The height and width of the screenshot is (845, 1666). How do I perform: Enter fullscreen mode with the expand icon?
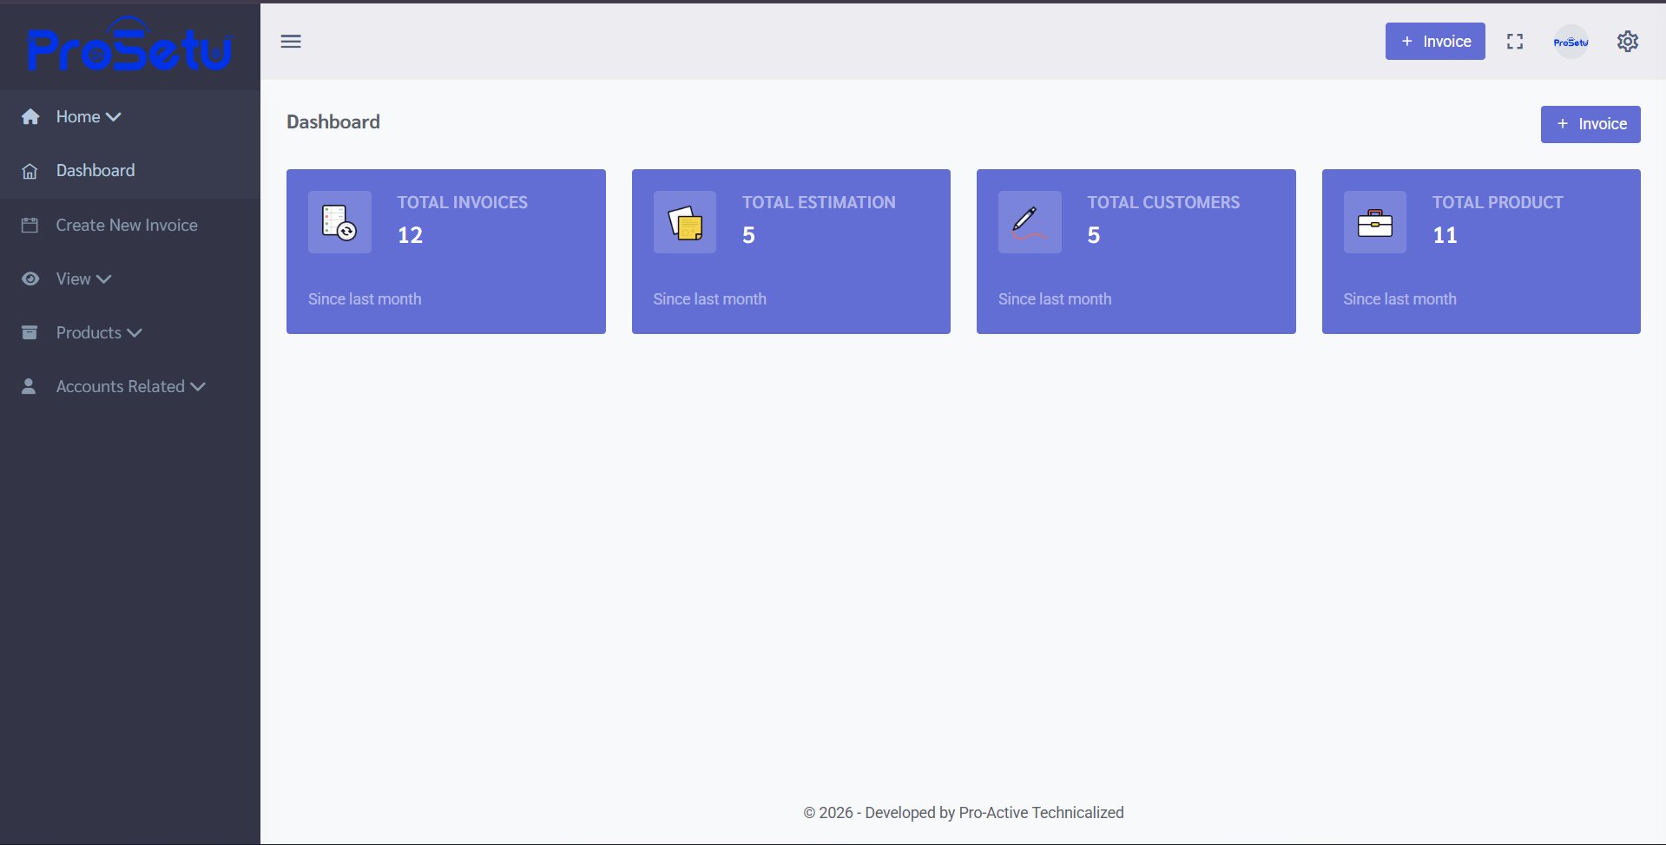point(1515,42)
